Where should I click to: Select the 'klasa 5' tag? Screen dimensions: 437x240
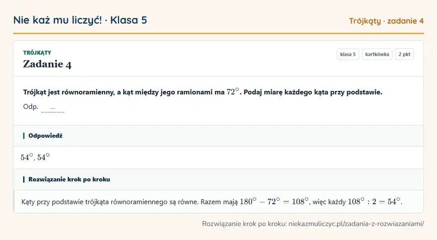348,54
